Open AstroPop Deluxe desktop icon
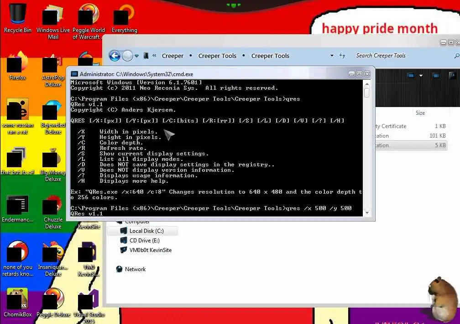The width and height of the screenshot is (460, 324). point(53,70)
